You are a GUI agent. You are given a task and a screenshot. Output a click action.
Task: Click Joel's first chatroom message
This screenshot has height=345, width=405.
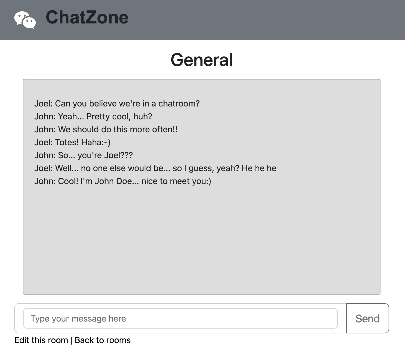(117, 103)
